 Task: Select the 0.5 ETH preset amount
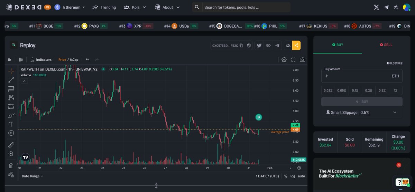tap(382, 90)
